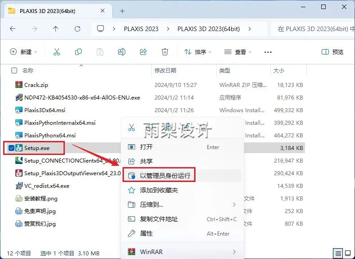The image size is (355, 259).
Task: Go up one folder with the up arrow
Action: click(56, 29)
